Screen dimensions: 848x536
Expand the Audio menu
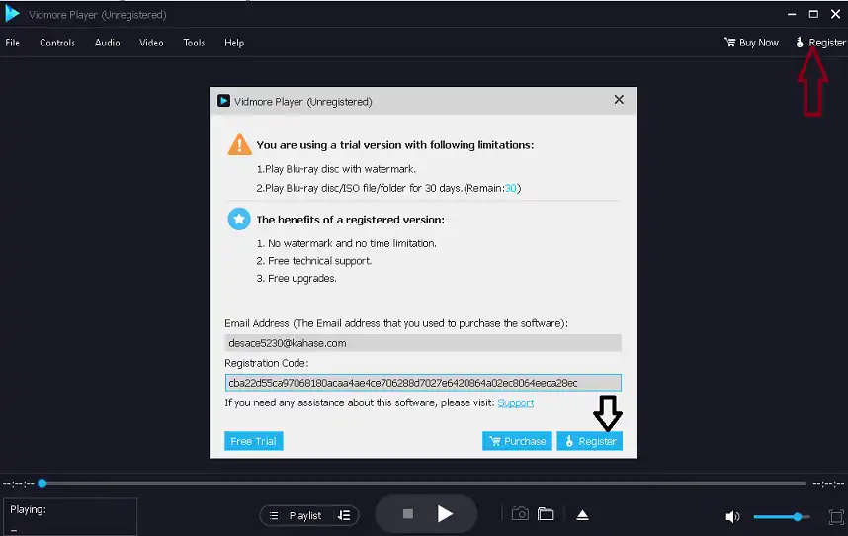click(x=107, y=43)
